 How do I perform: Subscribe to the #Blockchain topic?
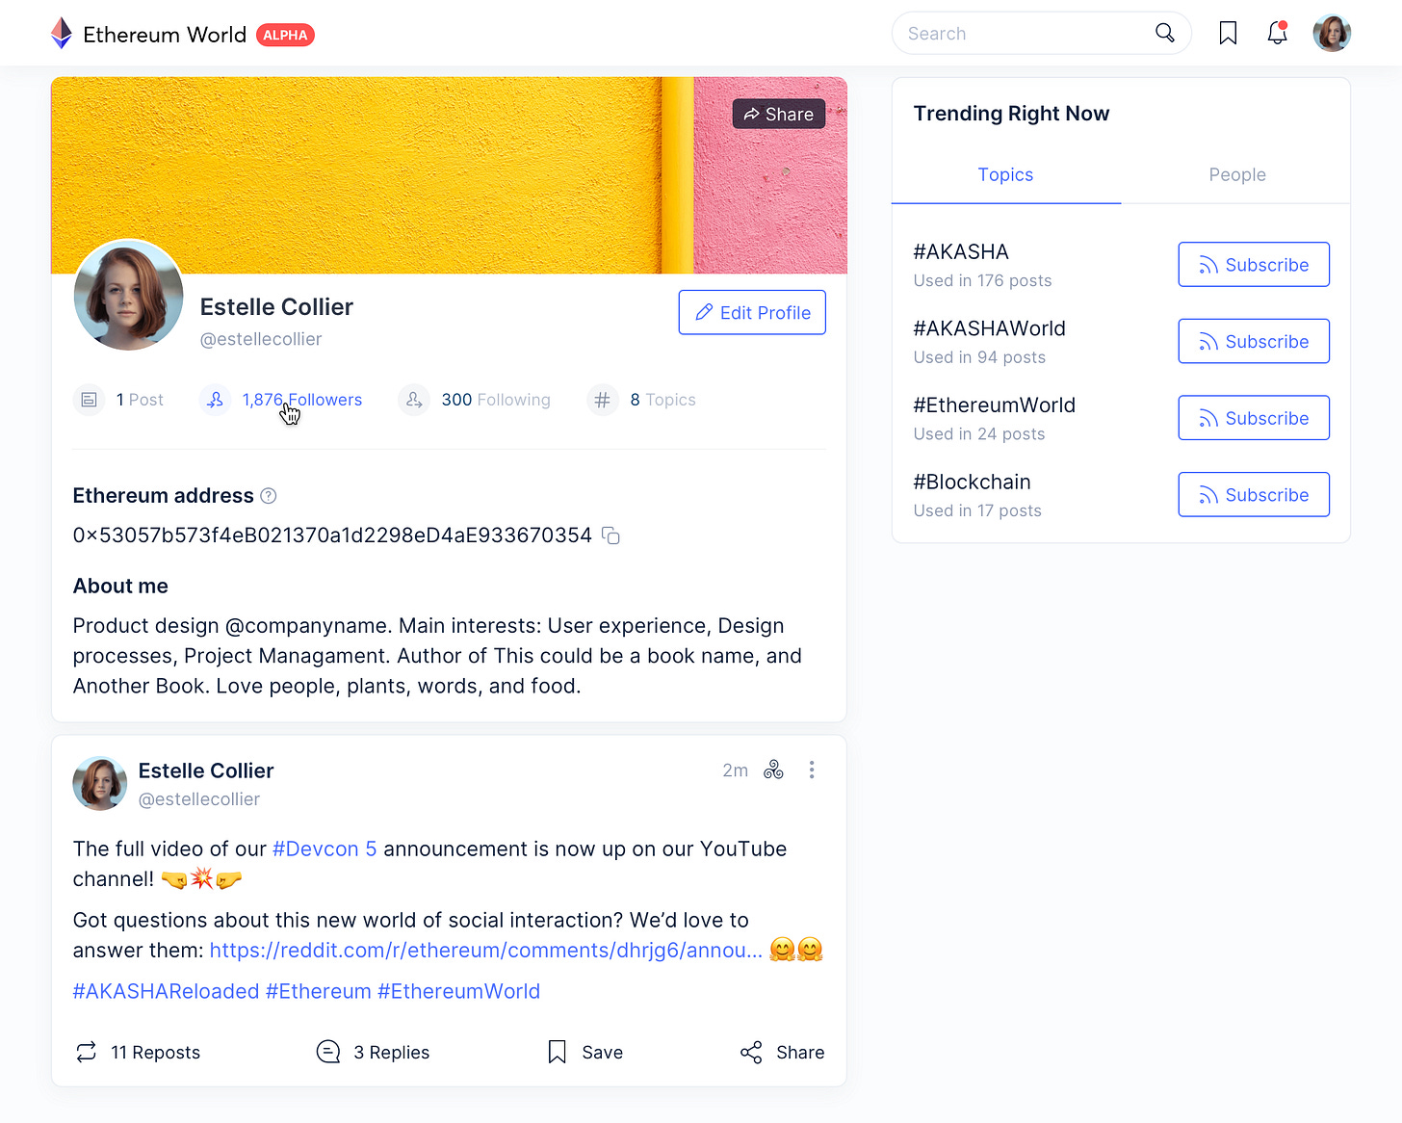pyautogui.click(x=1254, y=495)
